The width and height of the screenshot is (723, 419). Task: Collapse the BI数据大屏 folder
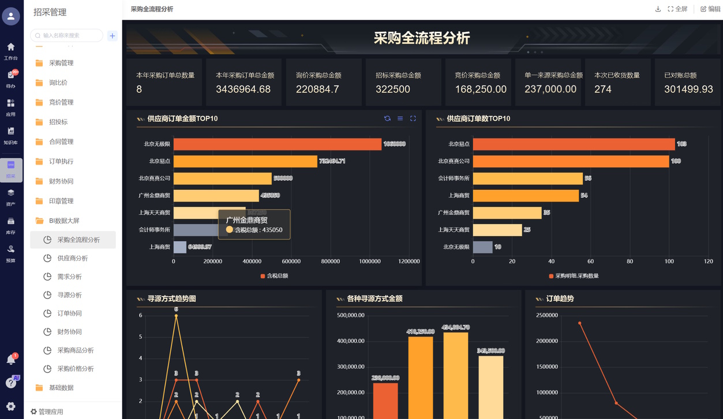coord(63,220)
